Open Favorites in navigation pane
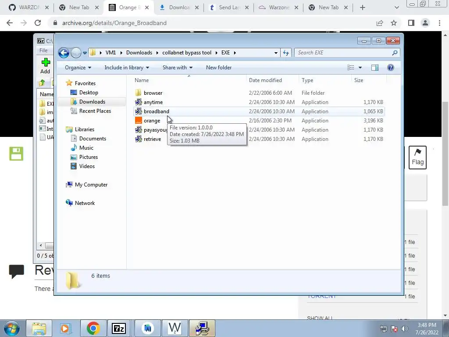This screenshot has height=337, width=449. click(85, 83)
